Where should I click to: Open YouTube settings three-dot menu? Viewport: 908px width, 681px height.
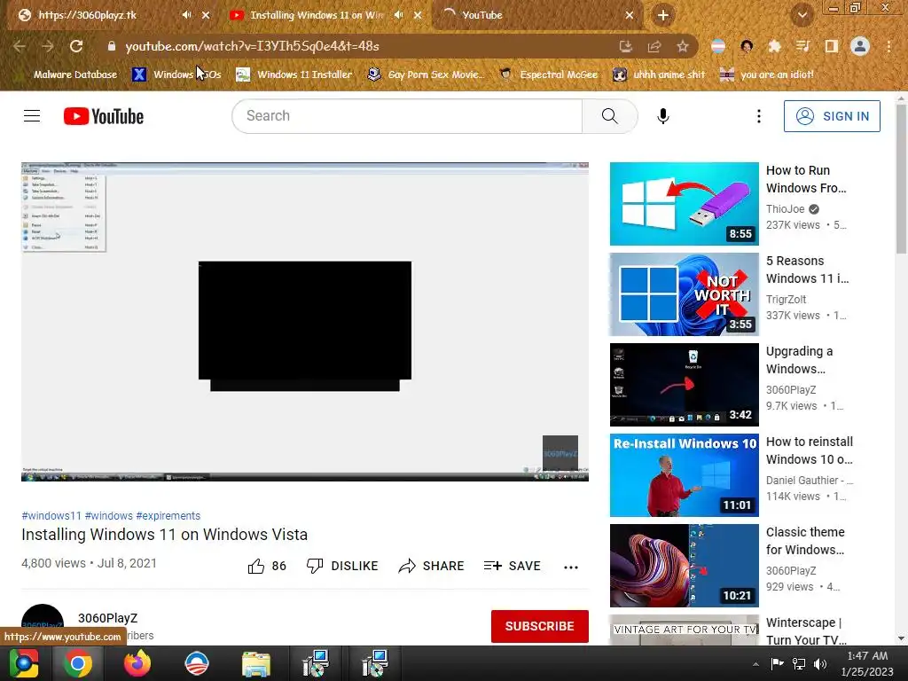click(x=759, y=116)
